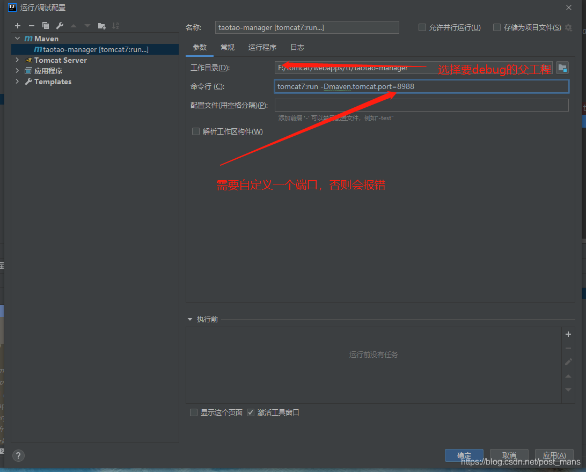Sort configurations alphabetically

115,25
